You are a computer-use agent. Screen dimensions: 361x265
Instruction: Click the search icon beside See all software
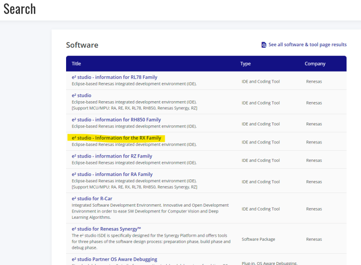[264, 45]
